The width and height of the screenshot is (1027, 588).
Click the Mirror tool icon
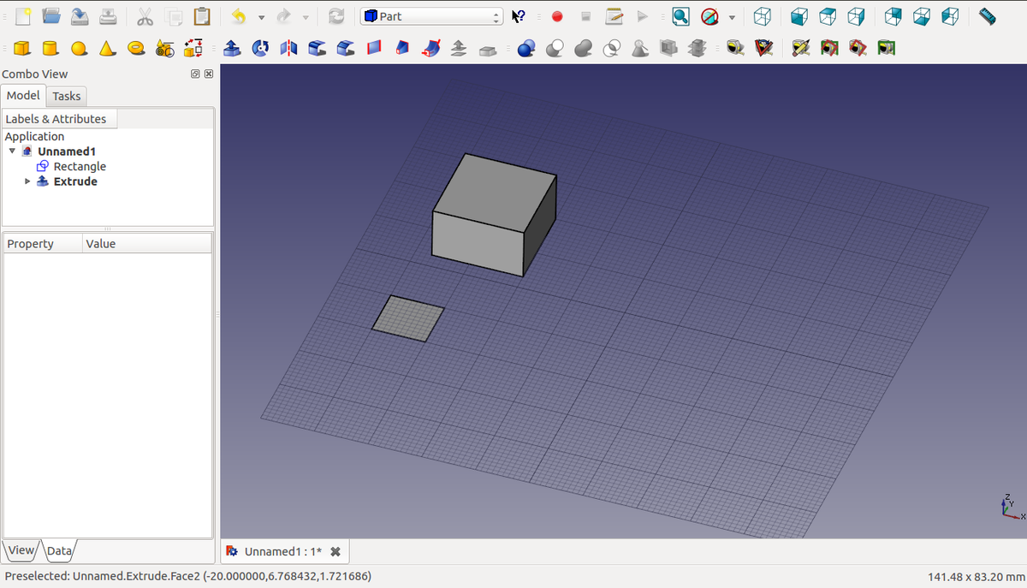pyautogui.click(x=288, y=49)
